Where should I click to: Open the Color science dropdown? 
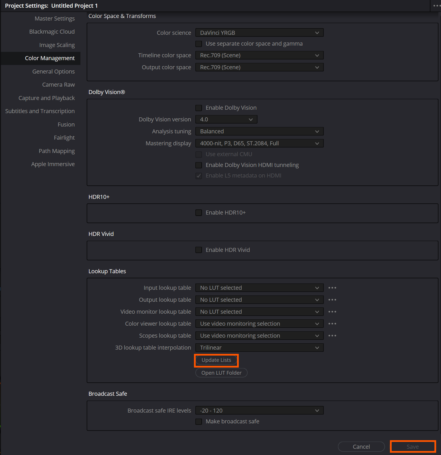coord(259,33)
